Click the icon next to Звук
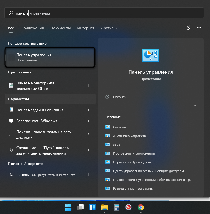The width and height of the screenshot is (210, 214). [x=108, y=144]
